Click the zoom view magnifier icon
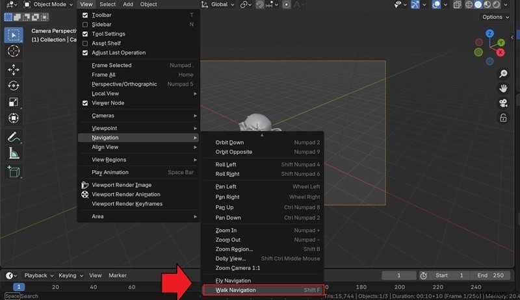This screenshot has height=300, width=520. (503, 73)
